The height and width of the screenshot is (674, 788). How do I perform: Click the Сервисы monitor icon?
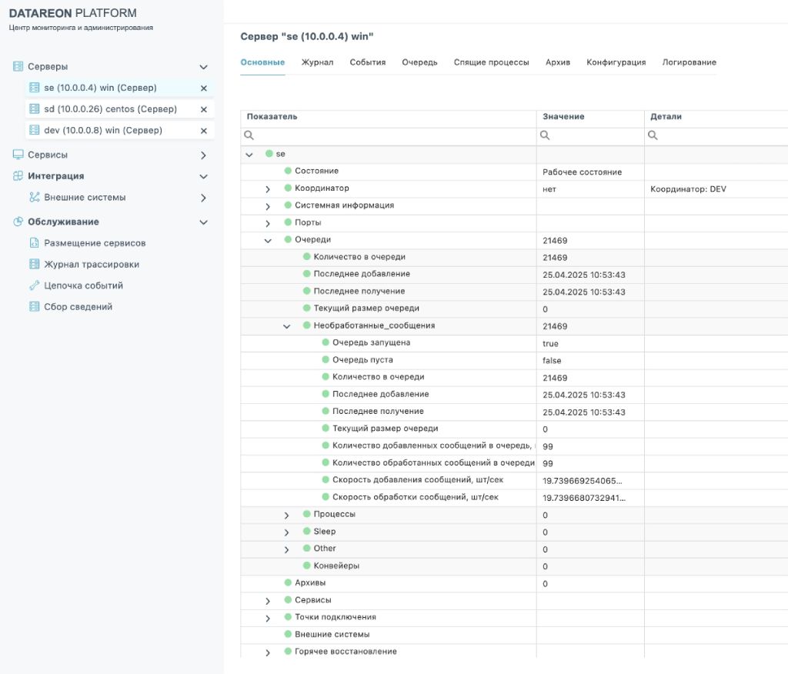[18, 155]
